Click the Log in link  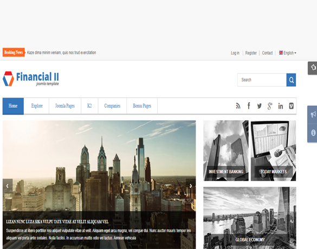235,53
